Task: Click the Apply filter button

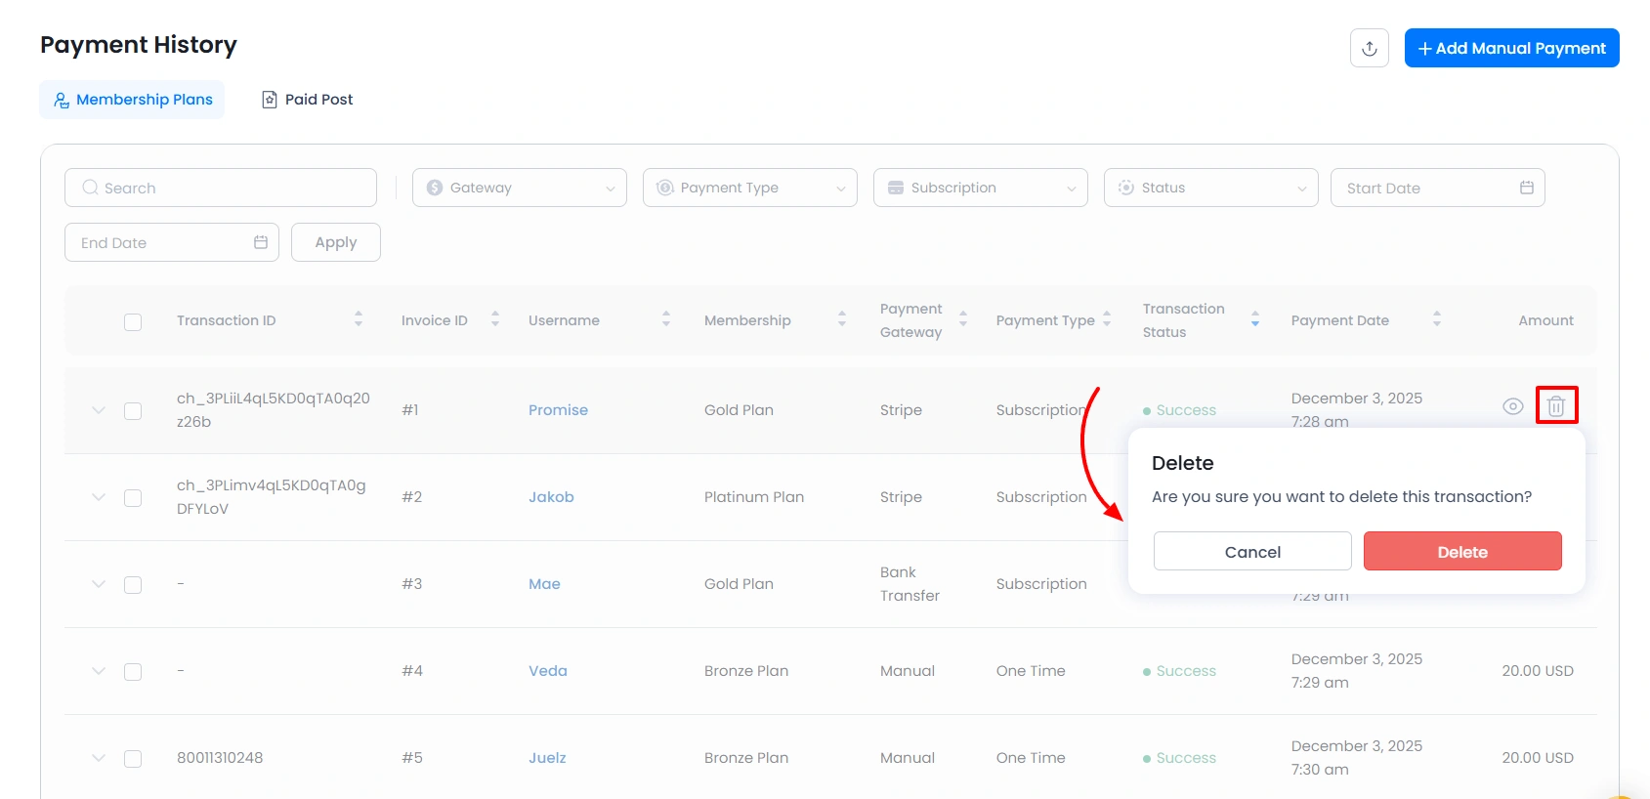Action: pyautogui.click(x=336, y=242)
